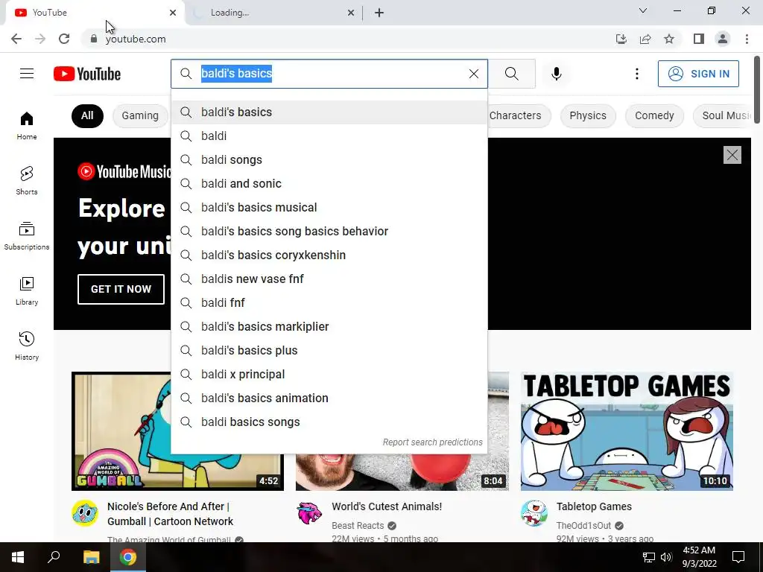
Task: Open File Explorer from the taskbar
Action: tap(91, 557)
